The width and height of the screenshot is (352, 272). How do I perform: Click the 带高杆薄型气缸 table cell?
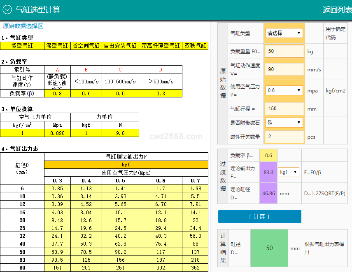pyautogui.click(x=161, y=46)
